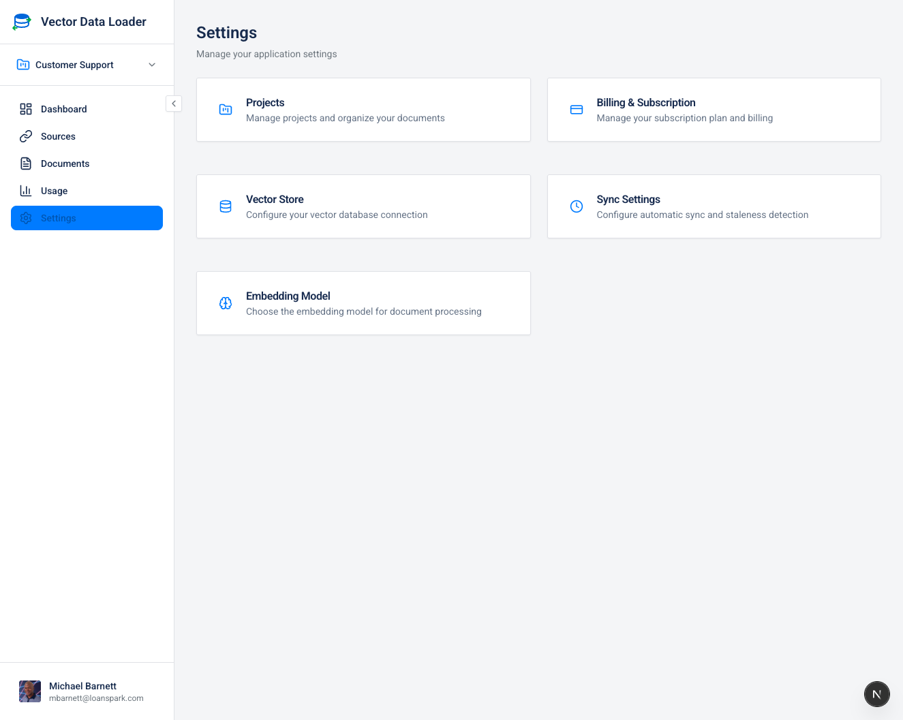Click the Billing credit card icon
Viewport: 903px width, 720px height.
pyautogui.click(x=576, y=109)
